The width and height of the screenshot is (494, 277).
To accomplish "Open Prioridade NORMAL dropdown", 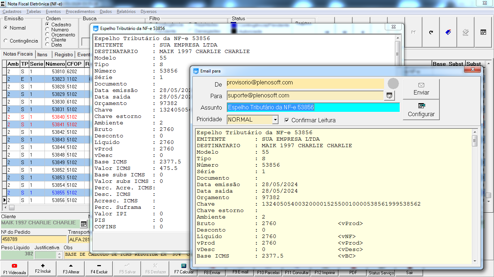I will tap(275, 119).
